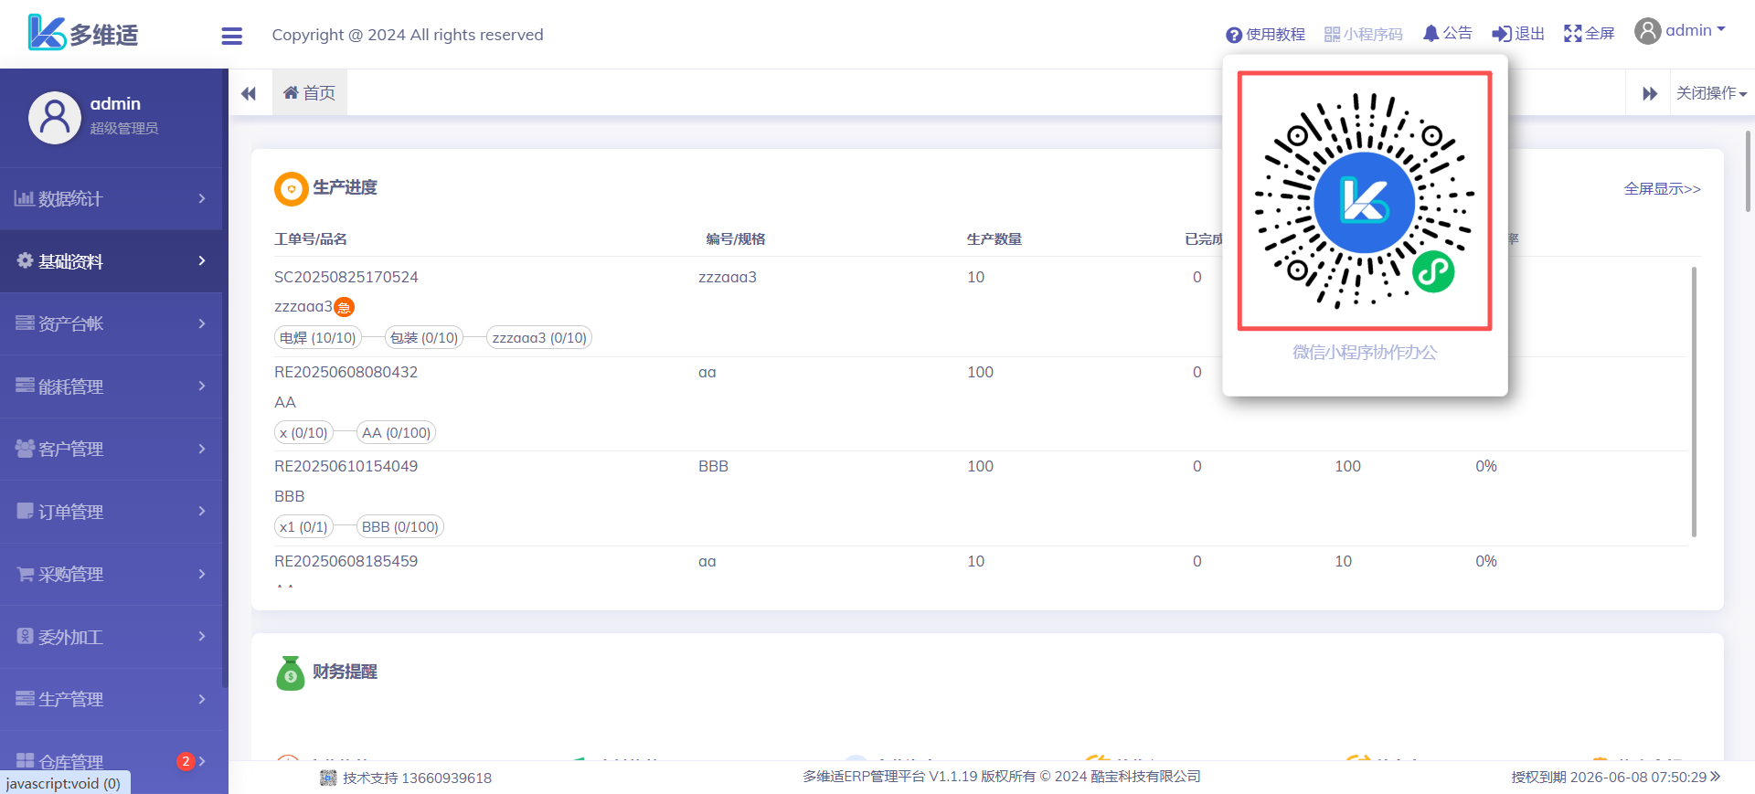Open the 公告 bell notifications
This screenshot has width=1755, height=794.
point(1448,34)
